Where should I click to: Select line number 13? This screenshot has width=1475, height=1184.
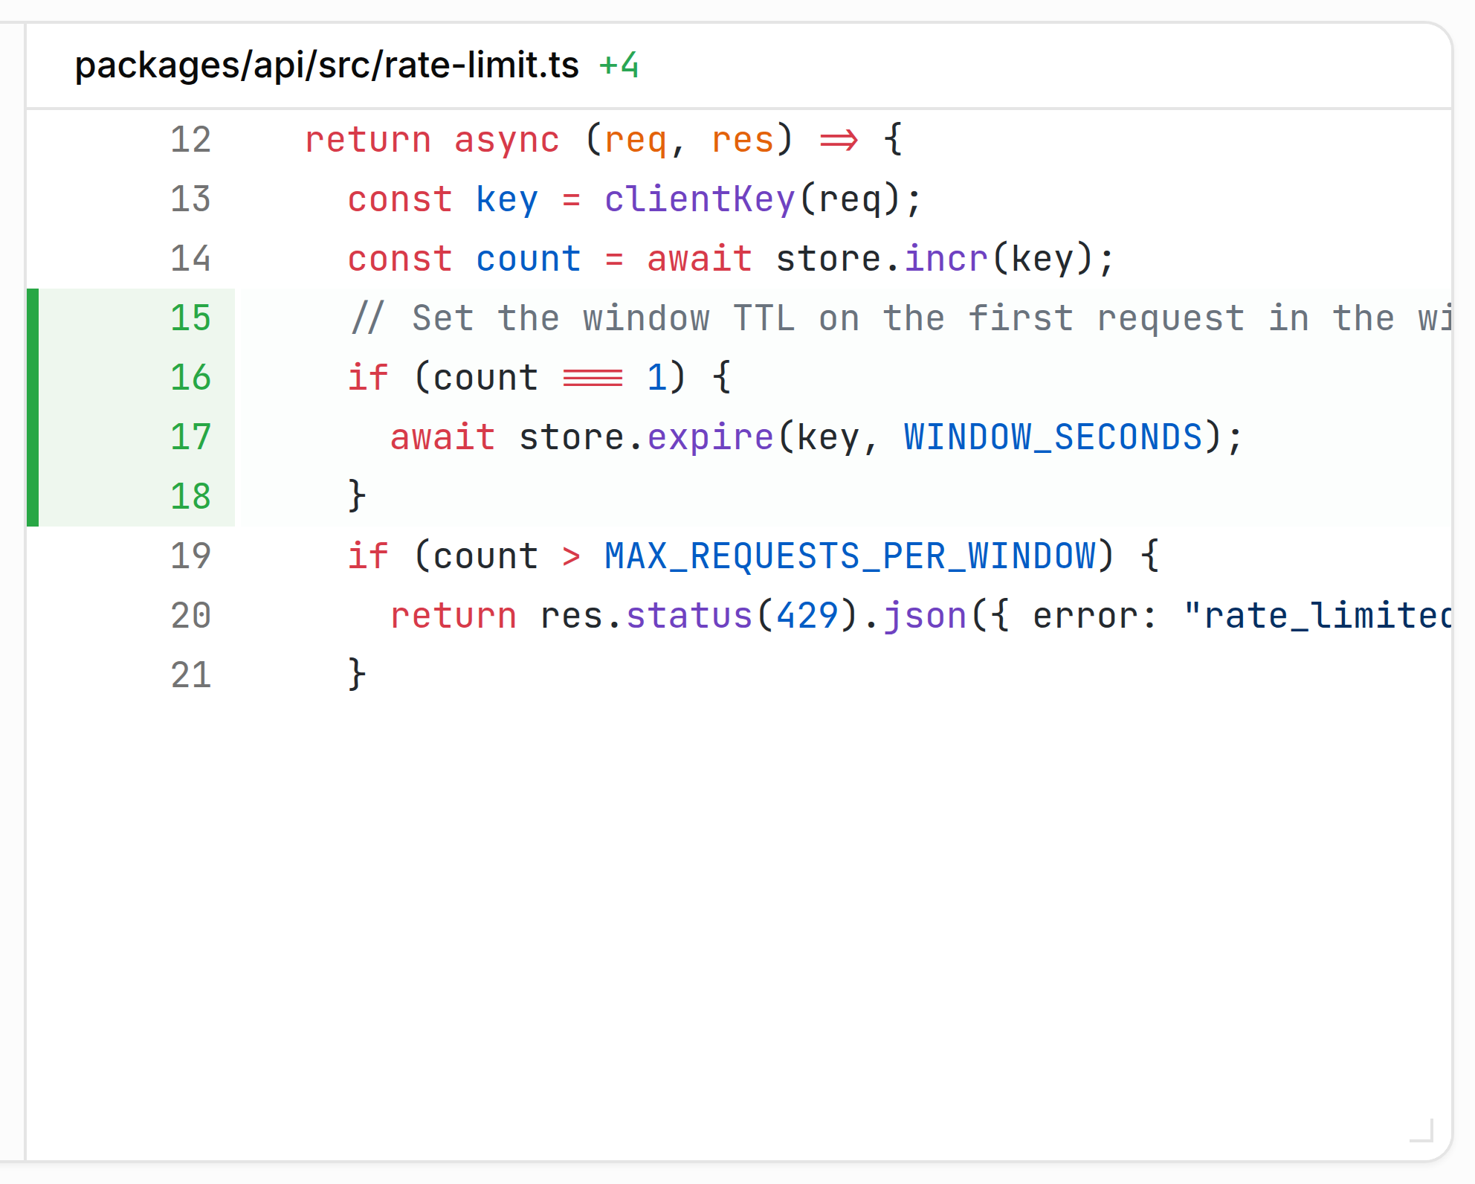pos(191,199)
